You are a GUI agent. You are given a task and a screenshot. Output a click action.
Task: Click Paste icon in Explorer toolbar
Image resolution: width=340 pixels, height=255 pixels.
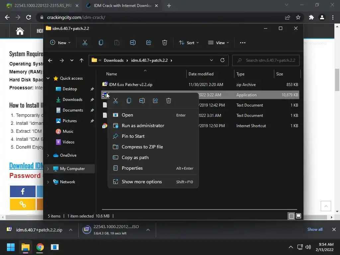[x=117, y=43]
